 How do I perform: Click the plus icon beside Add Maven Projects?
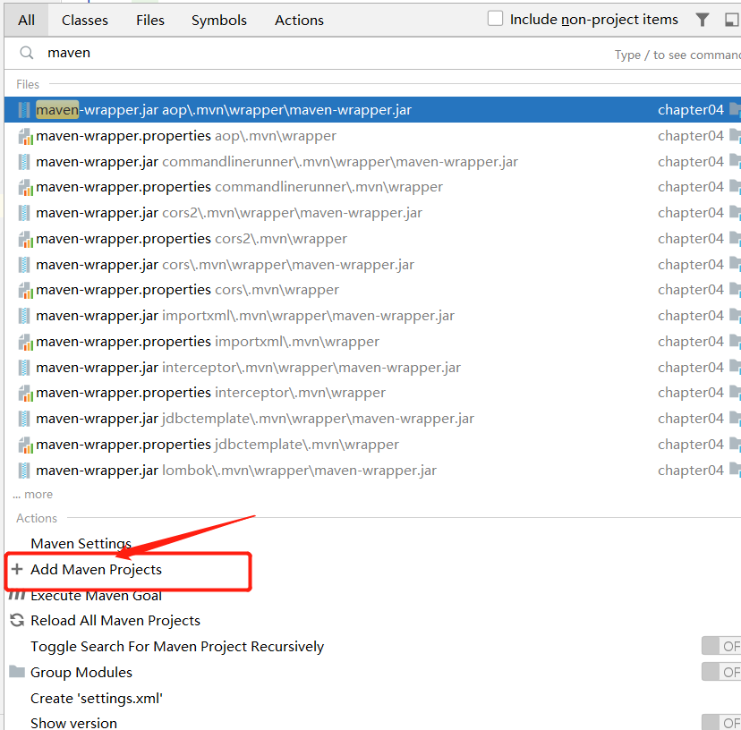tap(17, 569)
